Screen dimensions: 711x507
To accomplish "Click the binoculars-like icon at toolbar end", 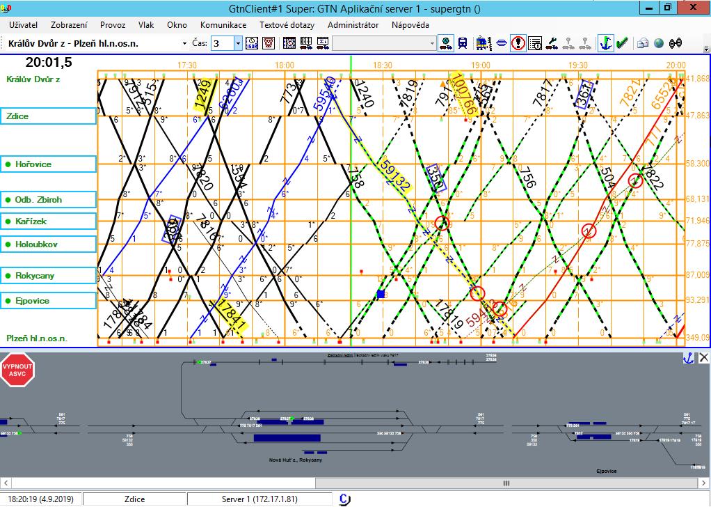I will (x=676, y=43).
